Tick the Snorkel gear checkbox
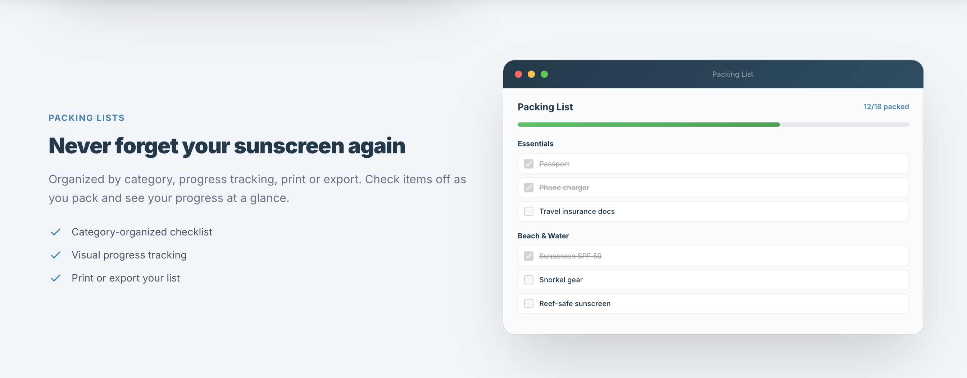Viewport: 967px width, 378px height. pyautogui.click(x=528, y=280)
